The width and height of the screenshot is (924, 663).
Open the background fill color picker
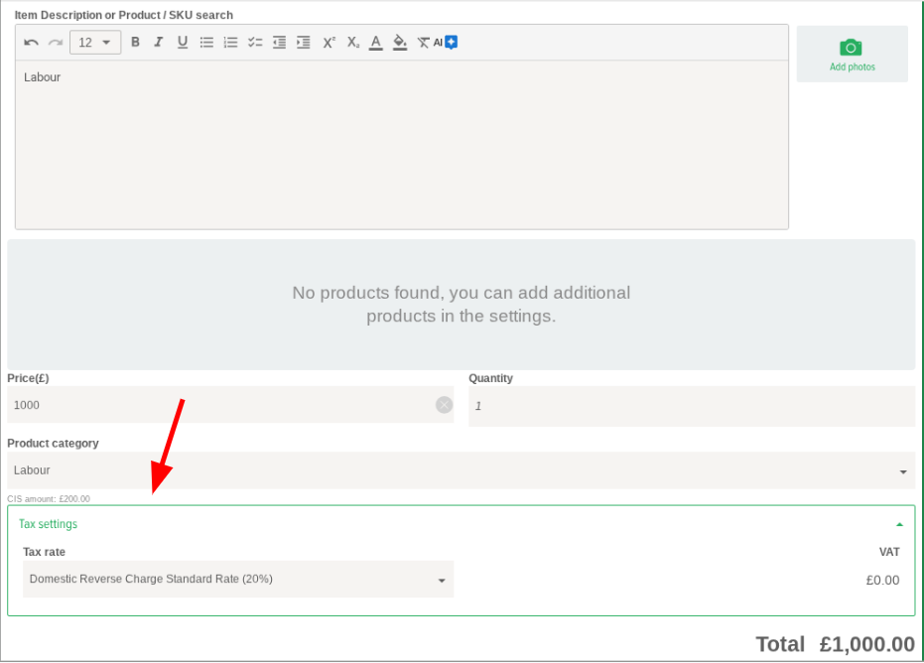click(x=400, y=43)
